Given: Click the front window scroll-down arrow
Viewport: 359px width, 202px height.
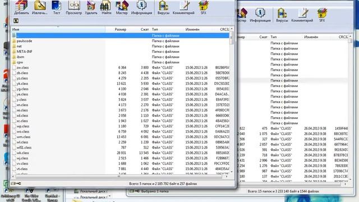Looking at the screenshot, I should click(x=232, y=172).
